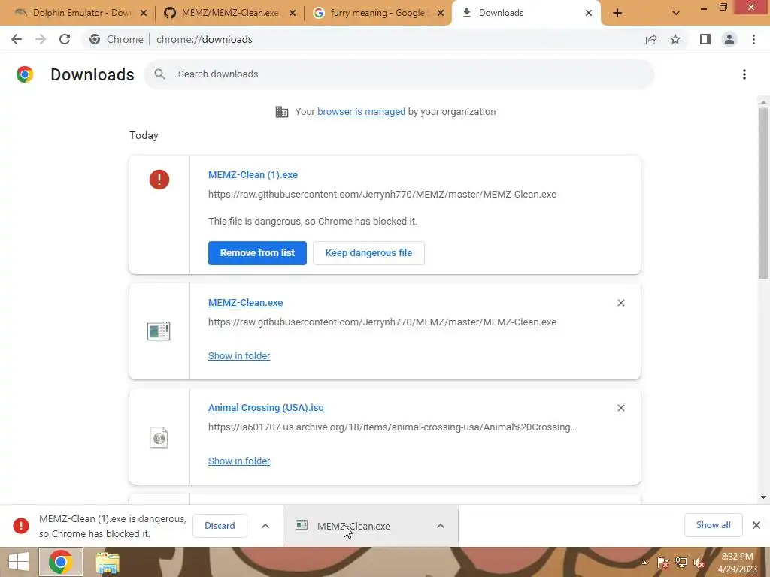This screenshot has width=770, height=577.
Task: Click the Animal Crossing iso disc icon
Action: tap(159, 438)
